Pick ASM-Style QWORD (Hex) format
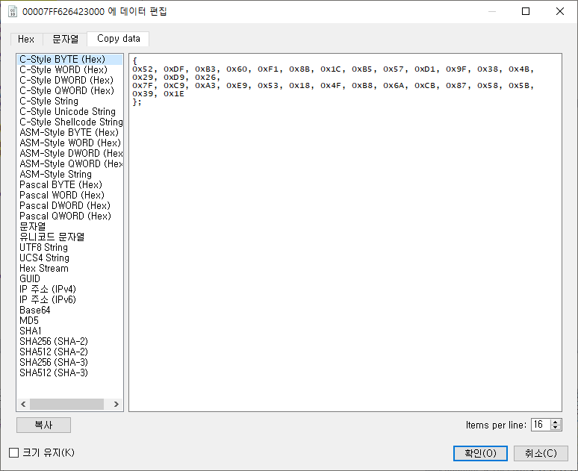578x471 pixels. [x=70, y=163]
